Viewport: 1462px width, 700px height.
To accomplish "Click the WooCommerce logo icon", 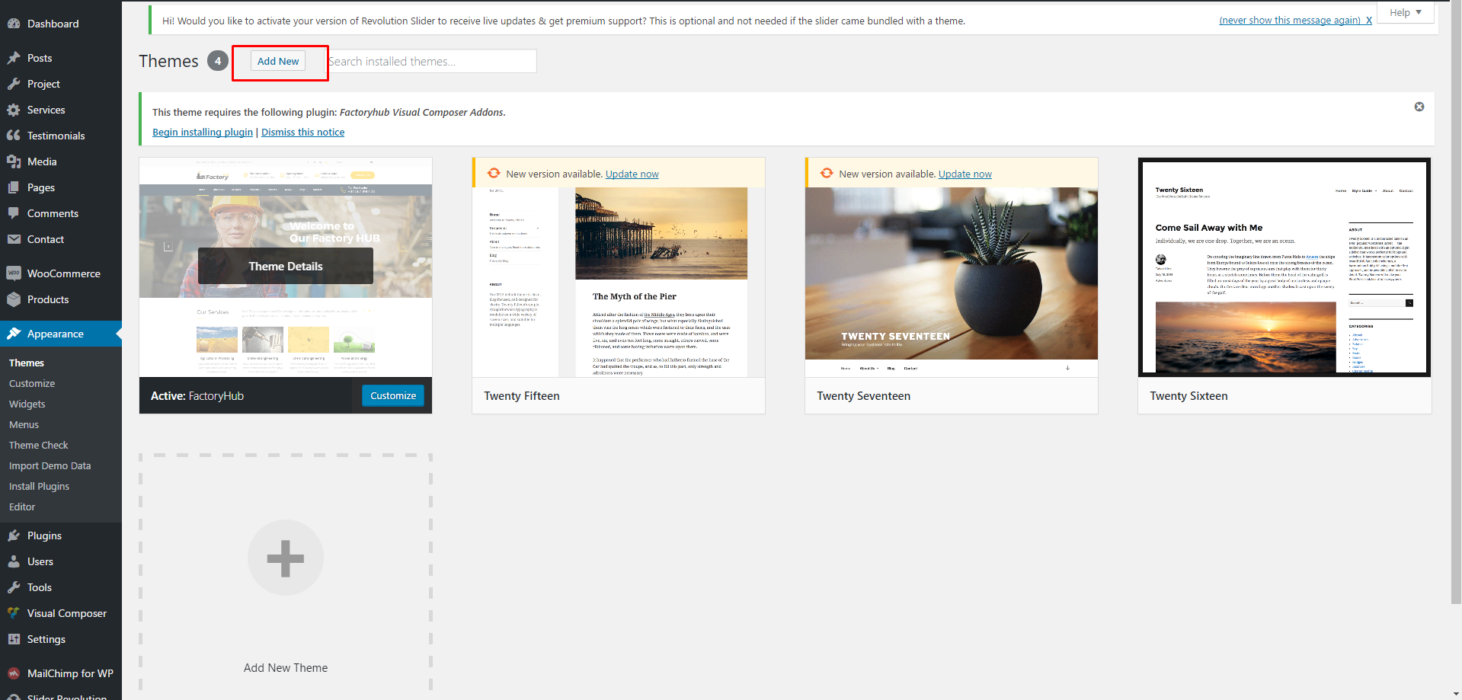I will pyautogui.click(x=14, y=273).
